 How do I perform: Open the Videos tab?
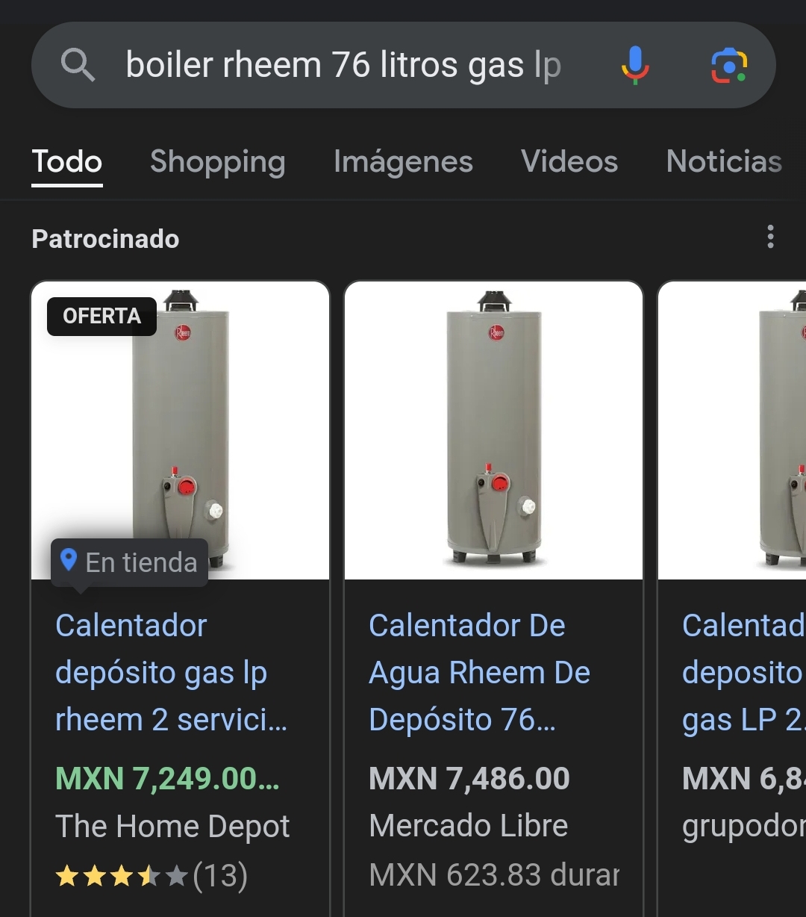click(x=569, y=161)
